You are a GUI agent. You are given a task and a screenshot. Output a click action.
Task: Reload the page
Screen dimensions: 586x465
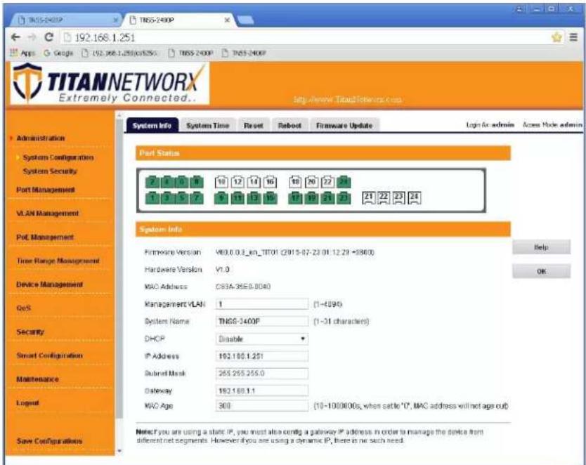click(x=48, y=37)
